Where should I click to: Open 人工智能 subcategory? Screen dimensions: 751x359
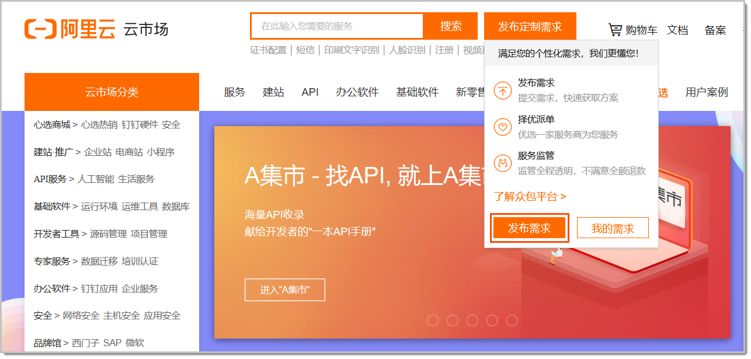point(96,179)
